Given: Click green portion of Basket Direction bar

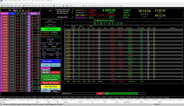Looking at the screenshot, I should [121, 93].
